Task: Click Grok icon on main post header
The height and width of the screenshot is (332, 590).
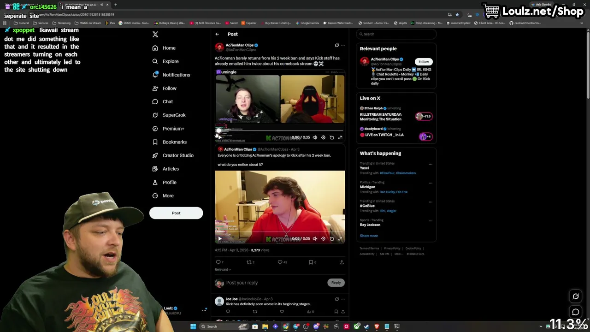Action: [x=336, y=45]
